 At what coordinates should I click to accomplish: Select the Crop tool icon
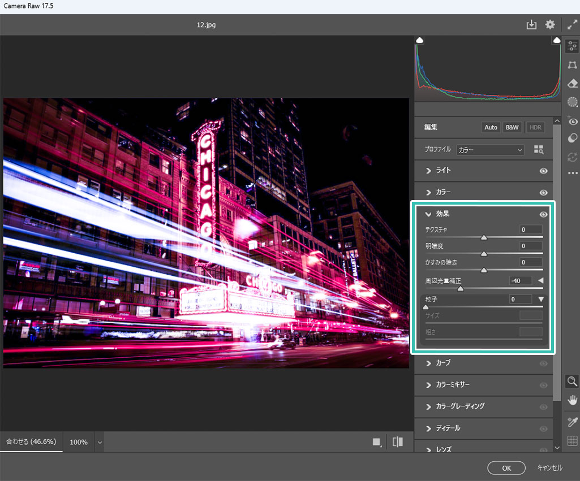click(x=572, y=65)
